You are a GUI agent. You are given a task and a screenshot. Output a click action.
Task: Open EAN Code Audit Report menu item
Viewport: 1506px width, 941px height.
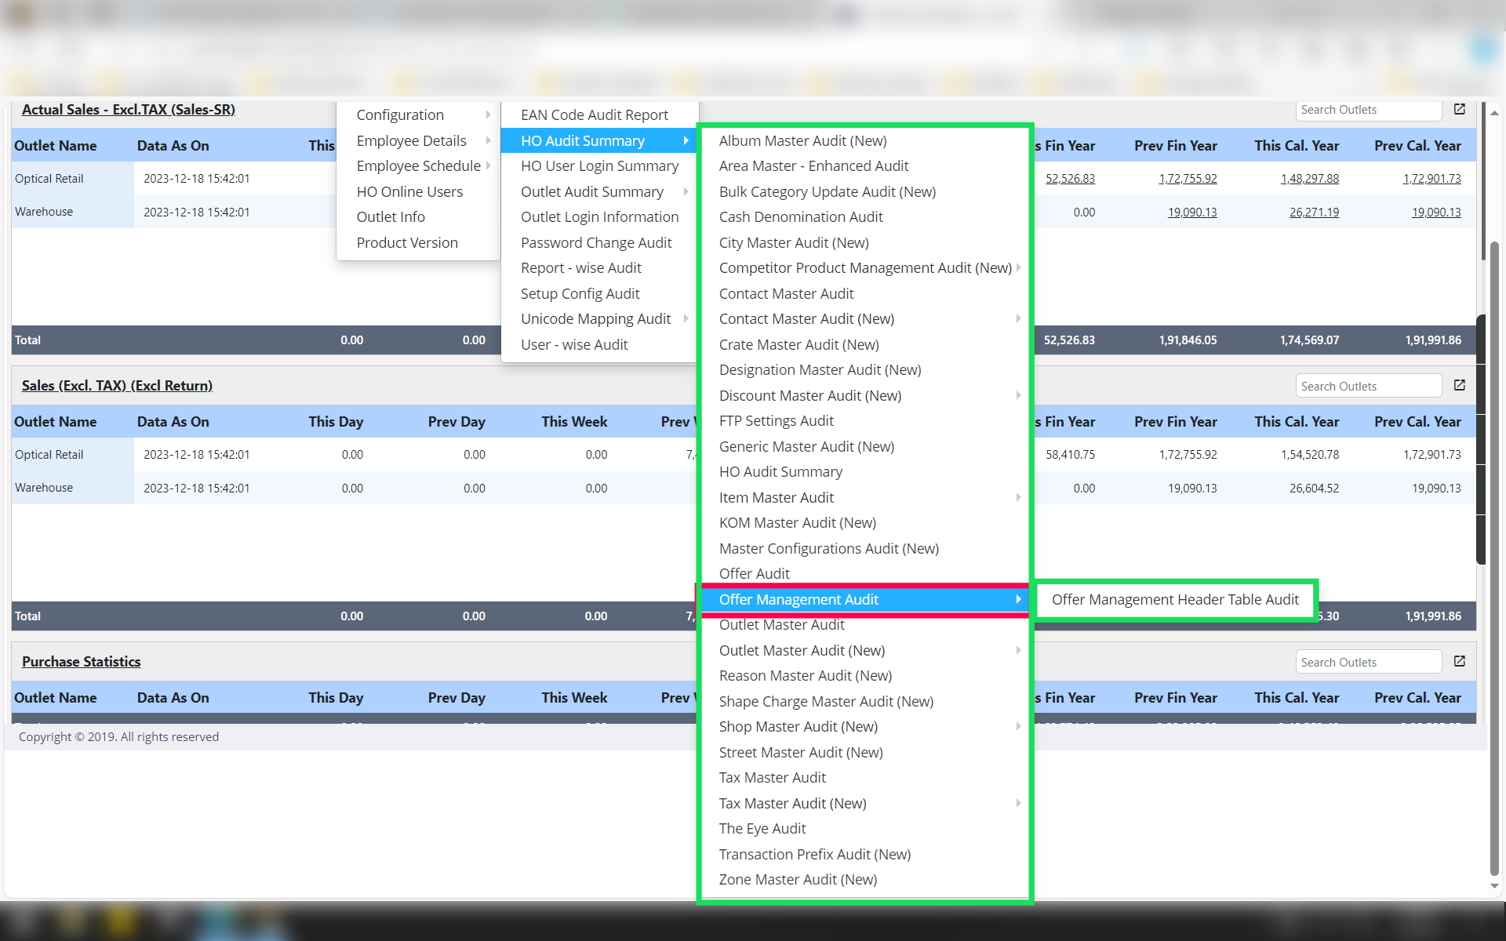pyautogui.click(x=594, y=115)
